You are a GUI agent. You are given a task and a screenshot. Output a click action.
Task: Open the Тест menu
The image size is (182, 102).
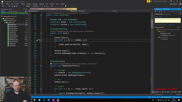[47, 4]
